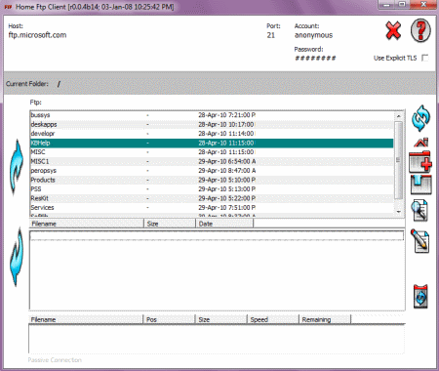Image resolution: width=439 pixels, height=371 pixels.
Task: Select the bussys folder row
Action: click(x=212, y=115)
